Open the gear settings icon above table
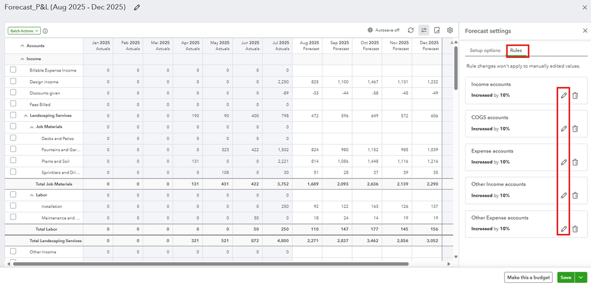Viewport: 591px width, 287px height. point(450,30)
